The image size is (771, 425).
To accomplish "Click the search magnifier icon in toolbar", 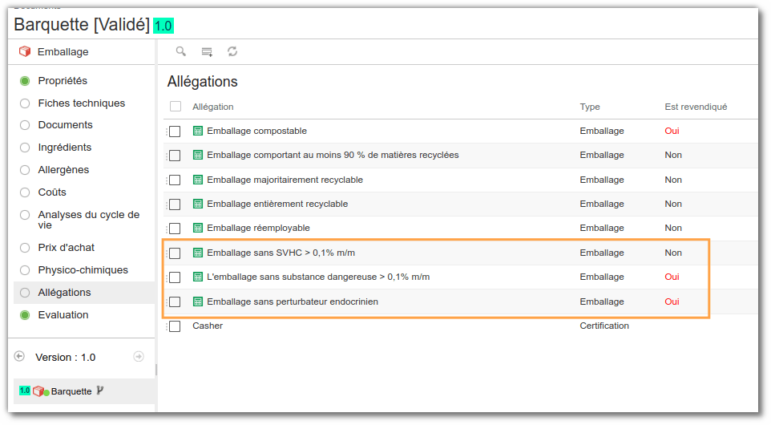I will [181, 51].
